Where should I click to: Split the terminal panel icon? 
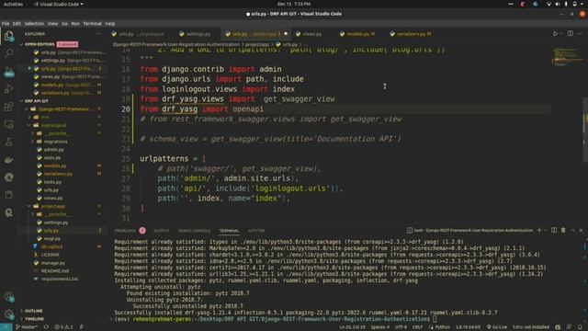click(554, 231)
